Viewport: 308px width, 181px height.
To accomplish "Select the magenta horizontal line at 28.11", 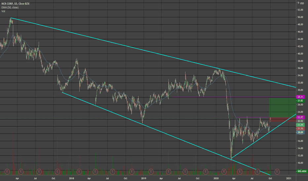I will [x=234, y=97].
